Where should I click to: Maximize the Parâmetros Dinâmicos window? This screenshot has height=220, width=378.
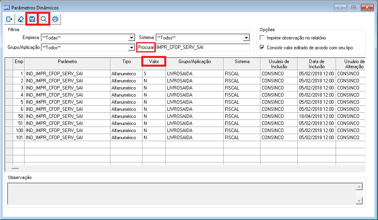pyautogui.click(x=353, y=7)
